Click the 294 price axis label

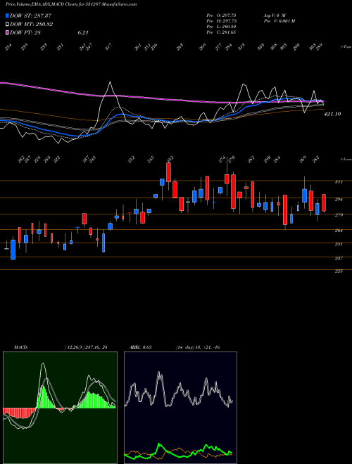pyautogui.click(x=339, y=200)
